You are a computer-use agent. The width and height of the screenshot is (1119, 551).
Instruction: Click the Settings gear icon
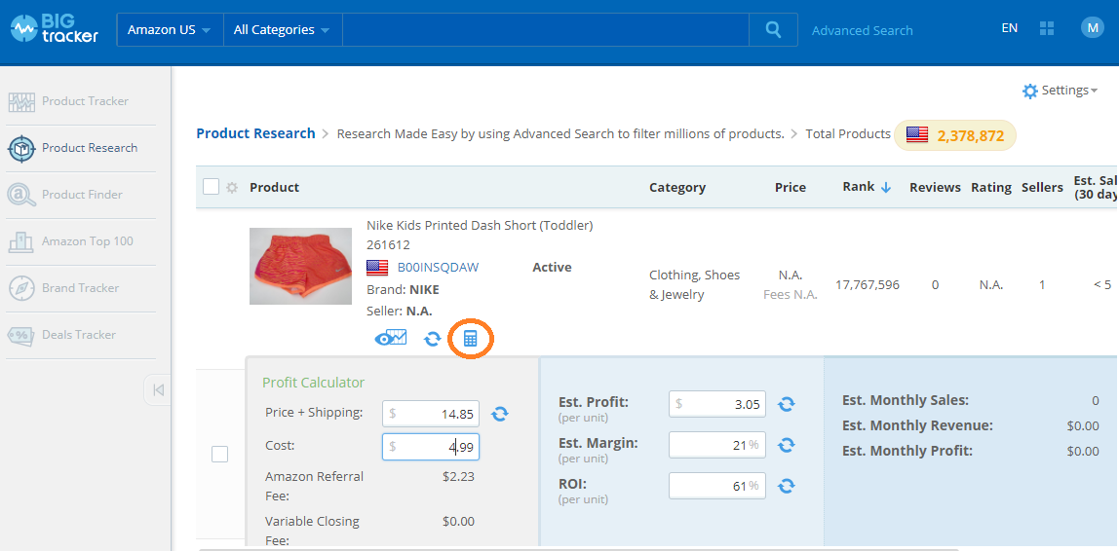point(1029,92)
